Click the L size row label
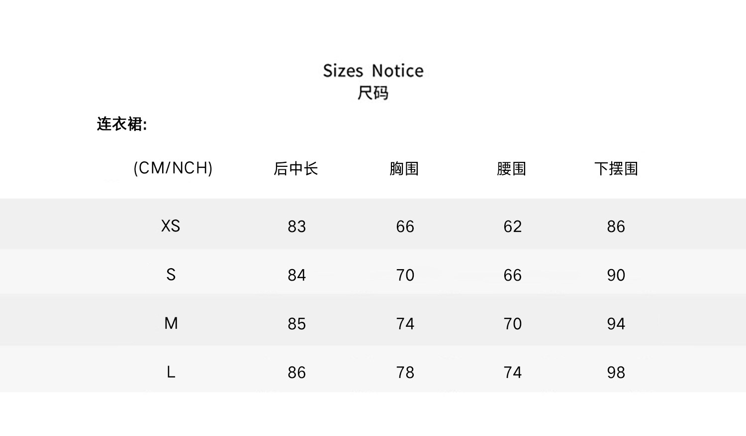 pos(171,372)
